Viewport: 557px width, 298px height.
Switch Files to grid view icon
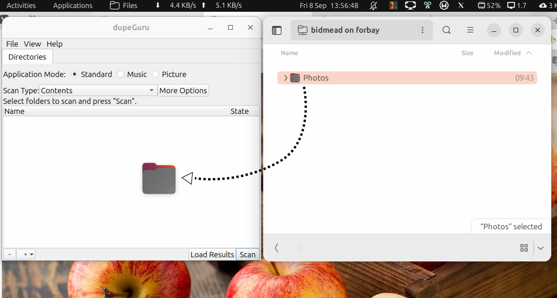pyautogui.click(x=524, y=248)
